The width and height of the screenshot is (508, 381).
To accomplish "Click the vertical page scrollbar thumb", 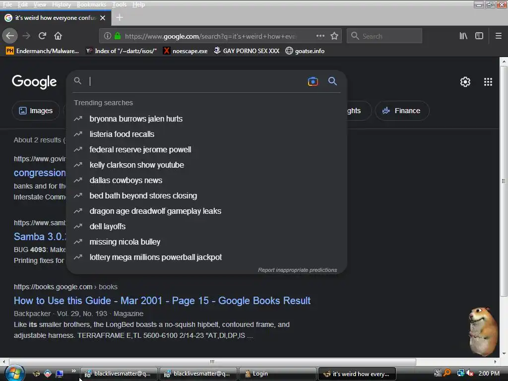I will tap(504, 181).
